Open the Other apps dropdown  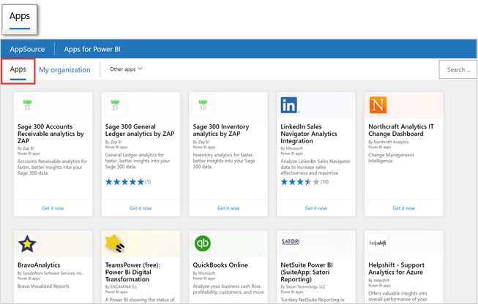(126, 69)
